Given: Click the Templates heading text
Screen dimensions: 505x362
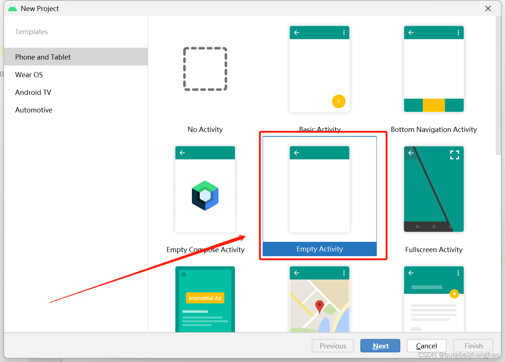Looking at the screenshot, I should click(31, 32).
